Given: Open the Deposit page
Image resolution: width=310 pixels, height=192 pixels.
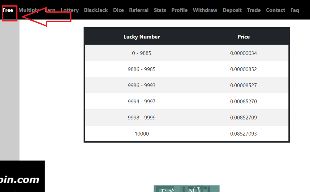Looking at the screenshot, I should tap(232, 10).
